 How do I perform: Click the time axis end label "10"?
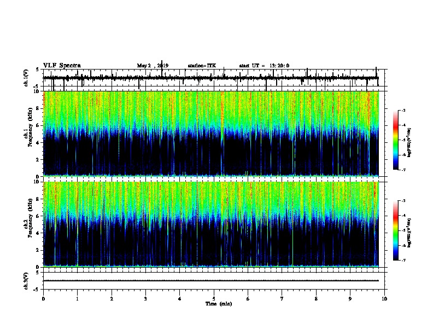(x=384, y=299)
